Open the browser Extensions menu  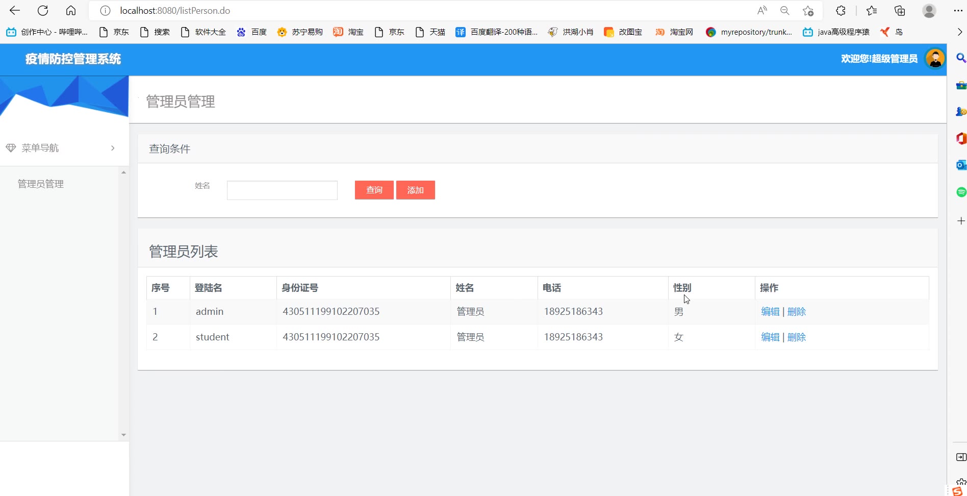pos(841,11)
